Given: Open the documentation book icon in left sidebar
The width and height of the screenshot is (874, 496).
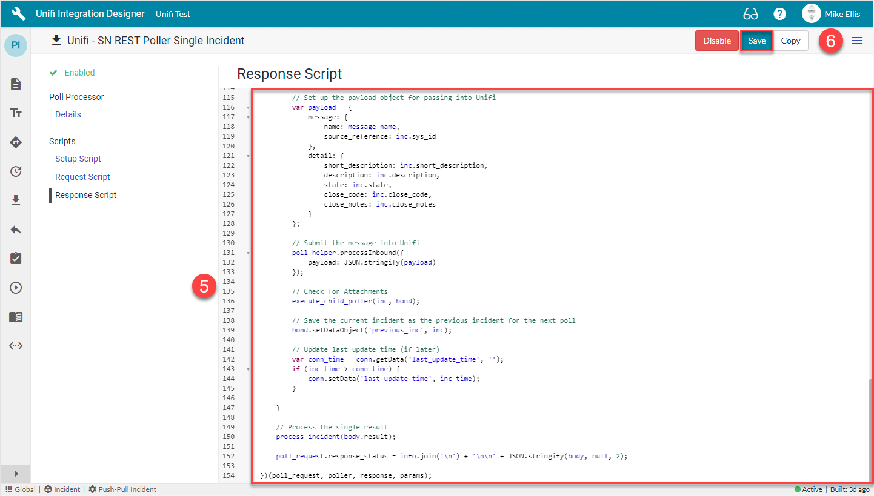Looking at the screenshot, I should (x=15, y=317).
